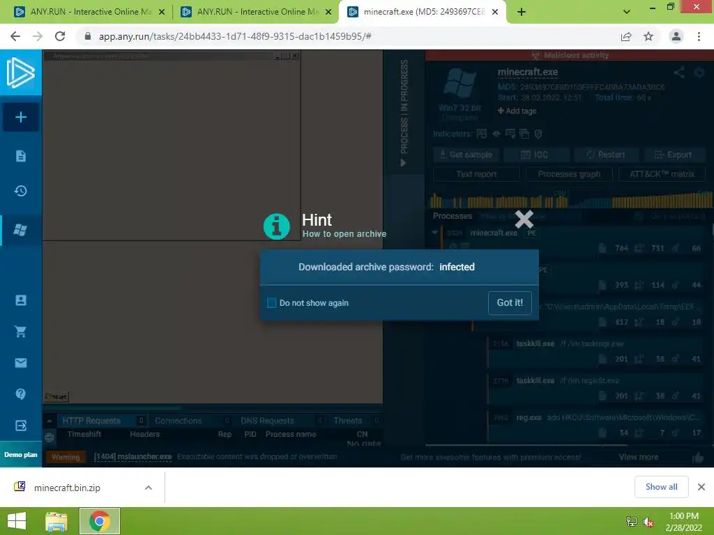Click the thumbs up icon
Image resolution: width=714 pixels, height=535 pixels.
697,458
